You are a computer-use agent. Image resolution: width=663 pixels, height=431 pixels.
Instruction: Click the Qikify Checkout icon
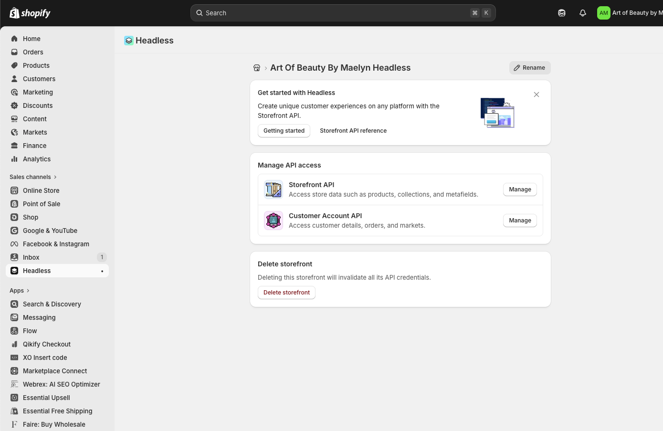tap(14, 344)
